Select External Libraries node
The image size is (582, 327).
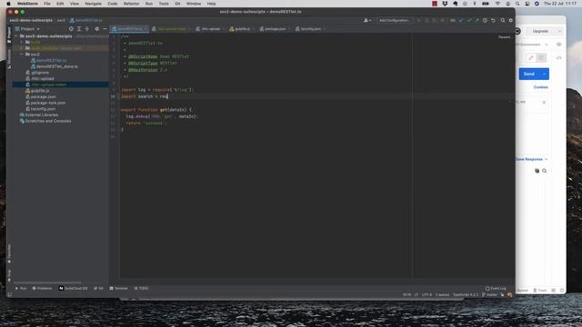tap(41, 115)
